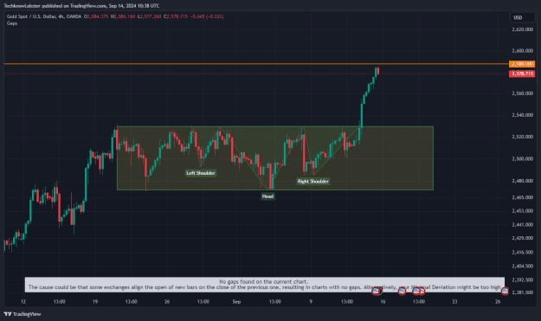This screenshot has width=541, height=321.
Task: Open the USD currency selector
Action: tap(522, 17)
